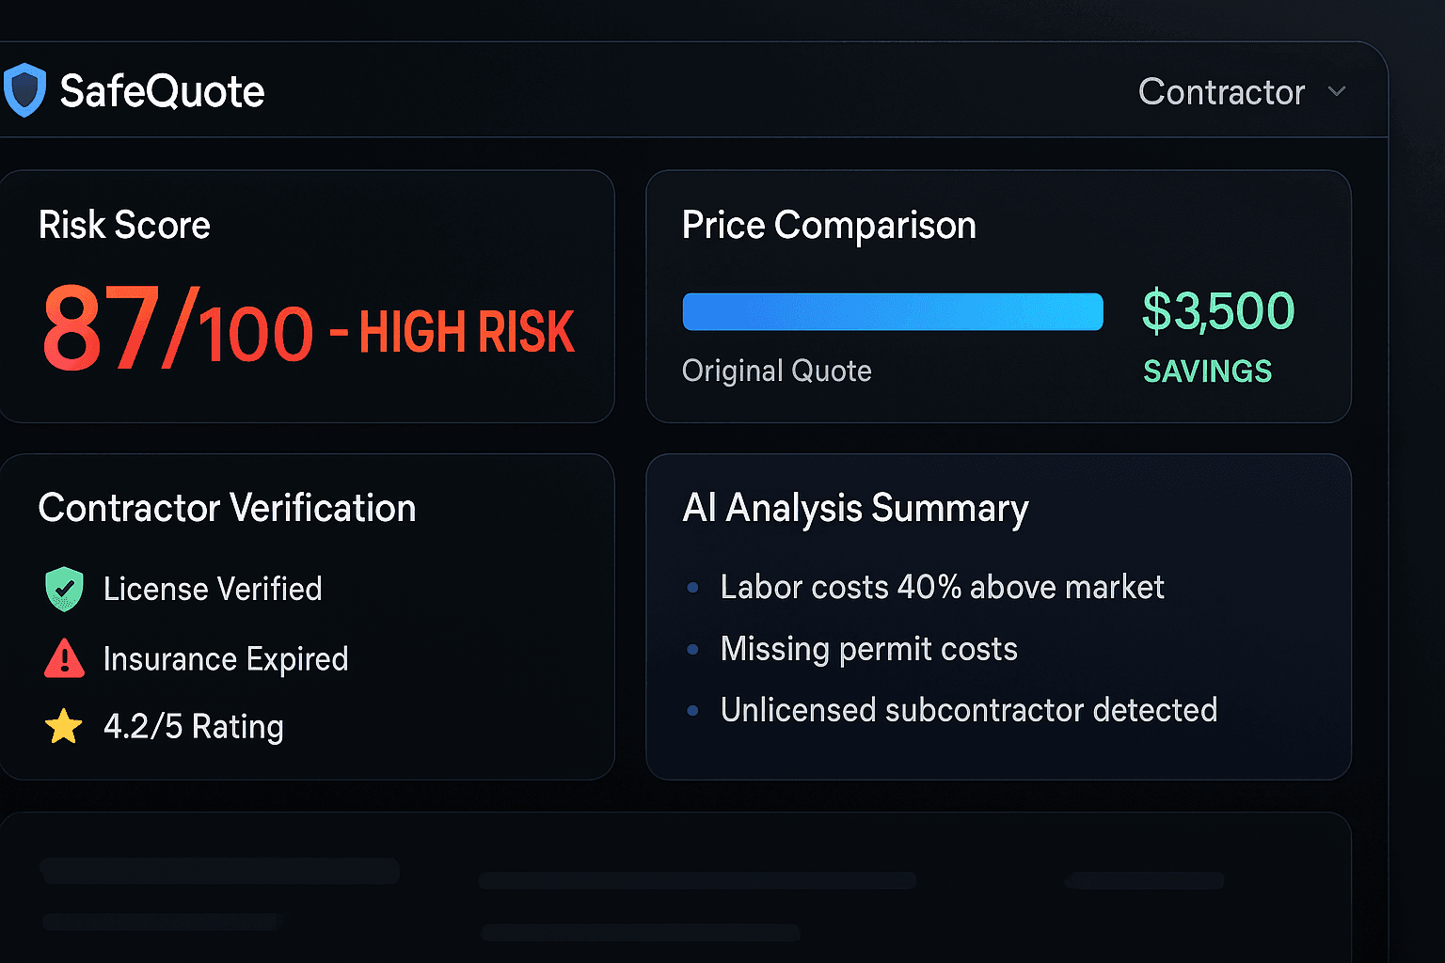The image size is (1445, 963).
Task: Select the exclamation mark on the insurance alert
Action: [x=64, y=659]
